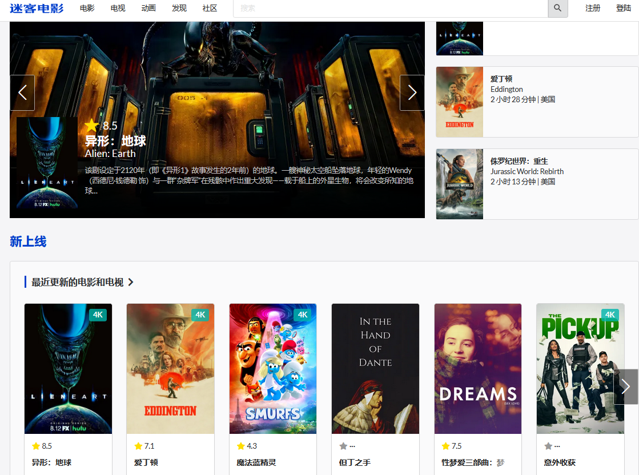This screenshot has width=639, height=475.
Task: Click Jurassic World: Rebirth English title
Action: [527, 171]
